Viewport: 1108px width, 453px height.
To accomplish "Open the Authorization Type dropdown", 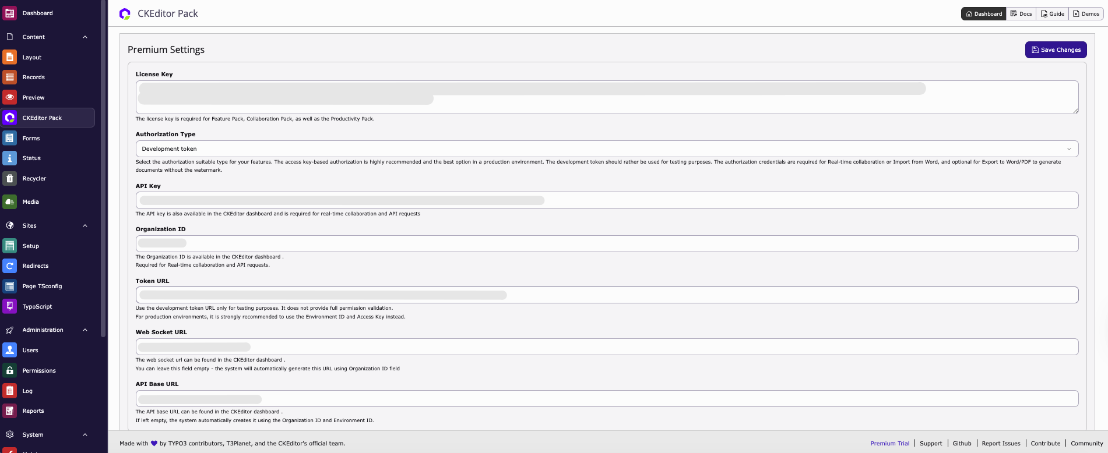I will click(x=606, y=149).
